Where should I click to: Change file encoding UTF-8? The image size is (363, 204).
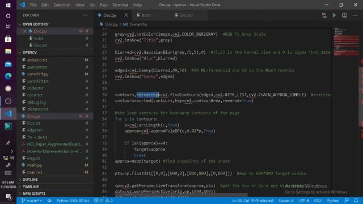pos(304,201)
